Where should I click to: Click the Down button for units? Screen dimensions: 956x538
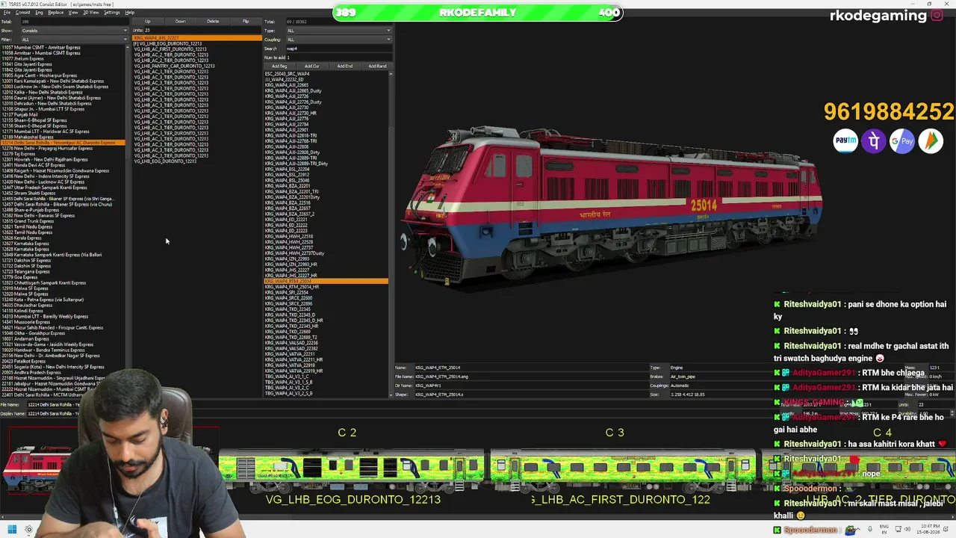180,22
